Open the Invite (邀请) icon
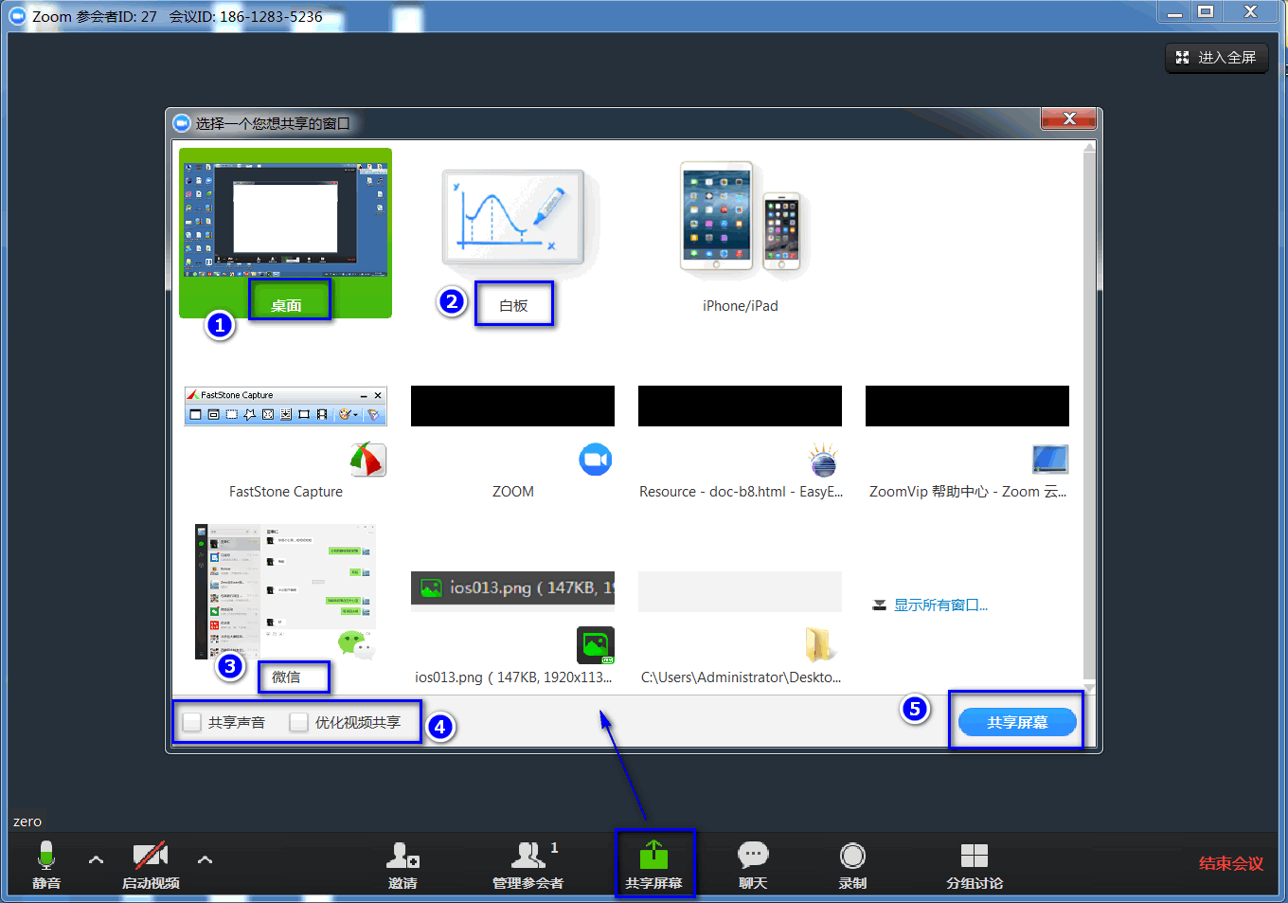The width and height of the screenshot is (1288, 903). (x=402, y=856)
